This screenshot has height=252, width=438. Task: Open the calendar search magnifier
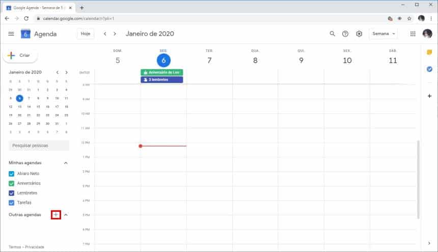(332, 34)
